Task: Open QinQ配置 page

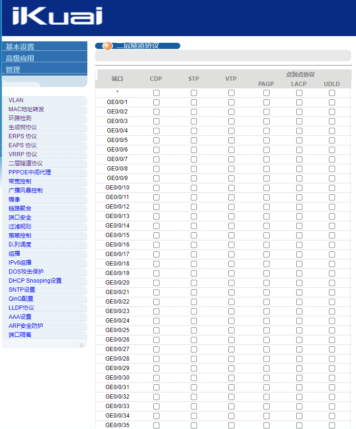Action: pos(21,299)
